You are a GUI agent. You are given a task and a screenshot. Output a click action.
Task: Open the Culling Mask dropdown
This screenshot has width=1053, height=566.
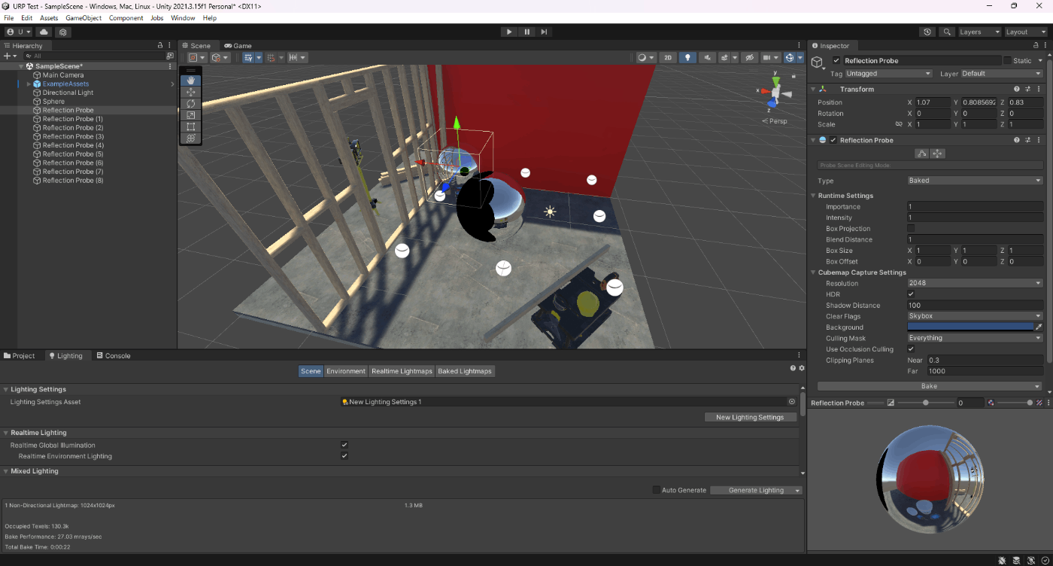click(x=975, y=338)
